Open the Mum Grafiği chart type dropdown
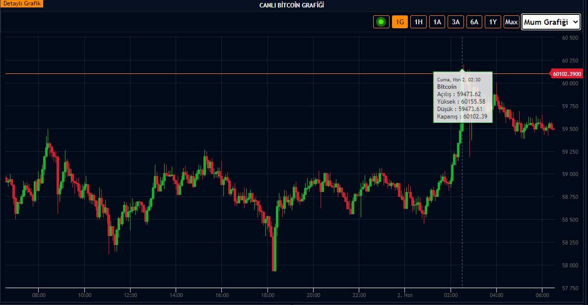588x305 pixels. (x=551, y=22)
